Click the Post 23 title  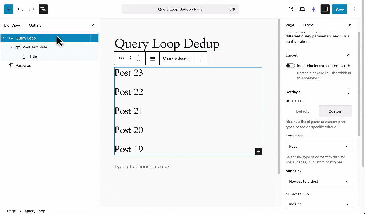pyautogui.click(x=129, y=73)
